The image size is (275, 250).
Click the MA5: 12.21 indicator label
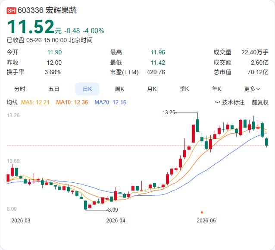pyautogui.click(x=35, y=102)
